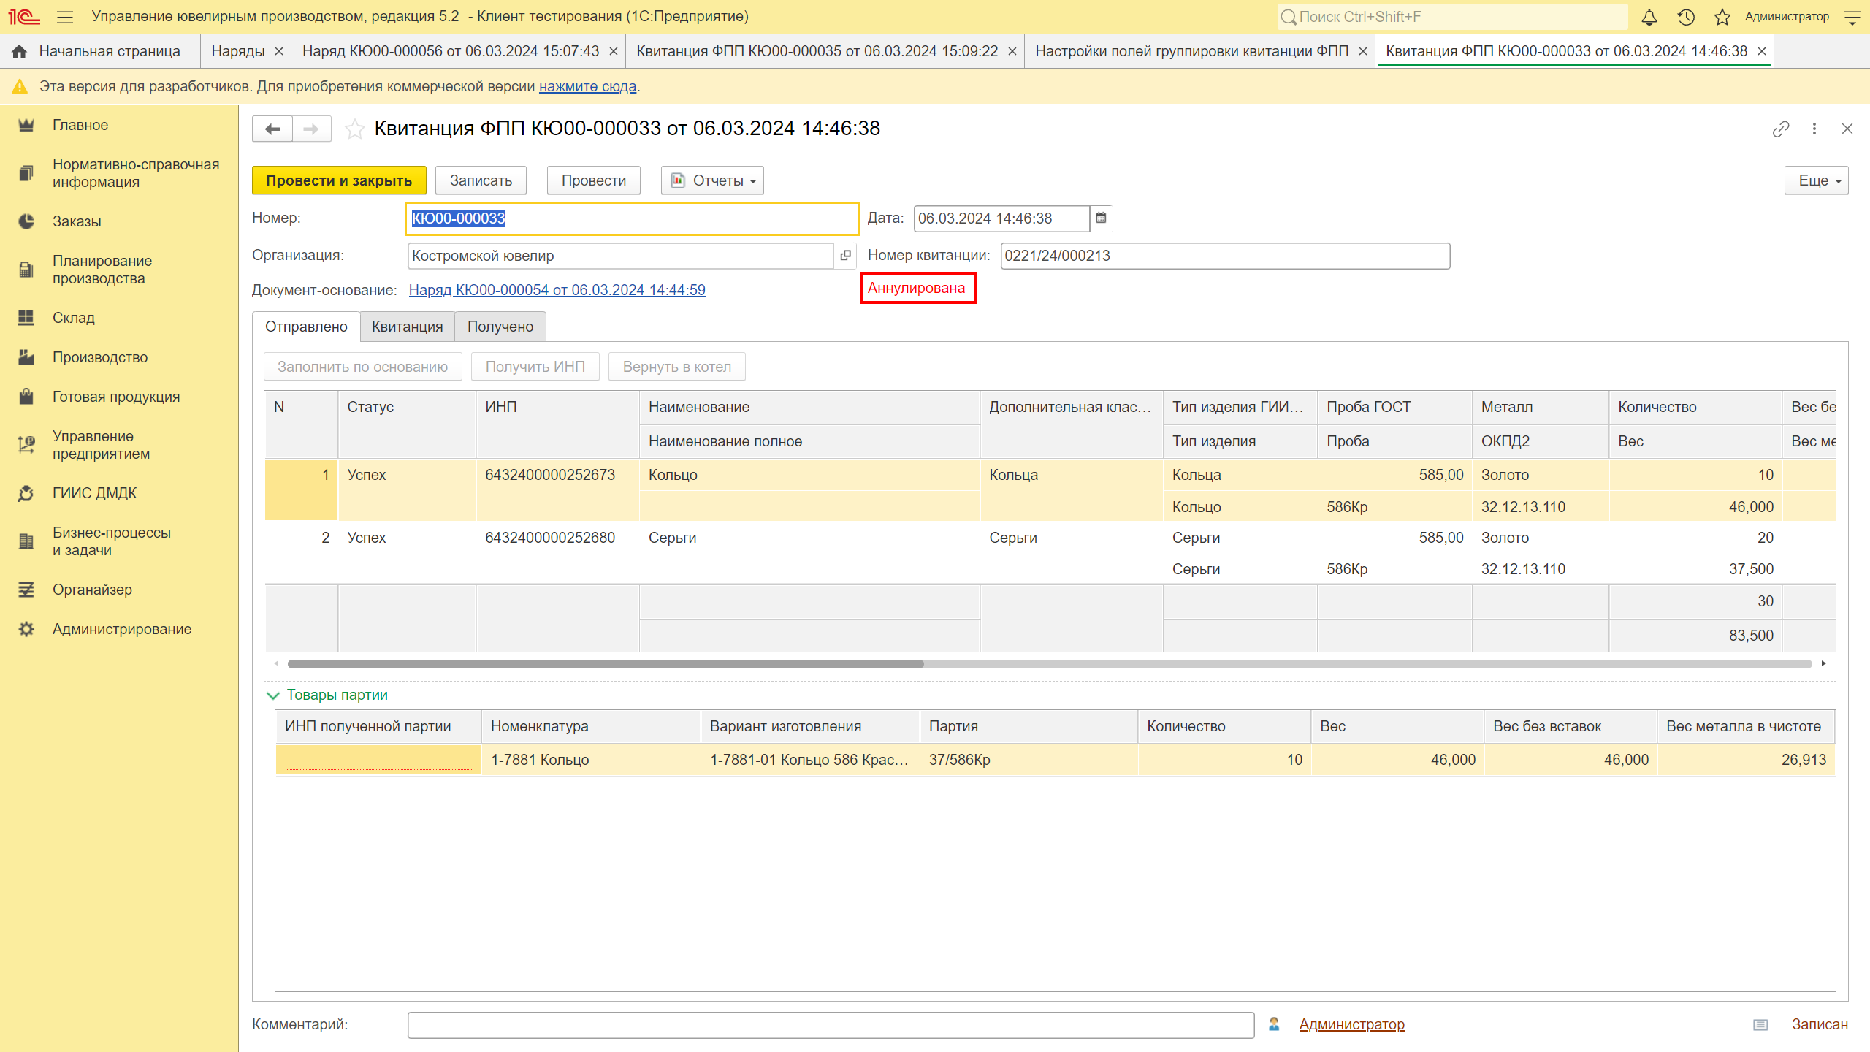Open Главное section icon
This screenshot has width=1870, height=1052.
(x=26, y=125)
